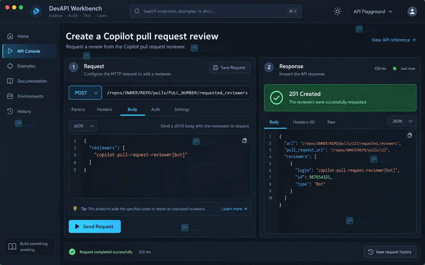The image size is (425, 265).
Task: Click the floppy disk icon in Save Request
Action: tap(215, 67)
